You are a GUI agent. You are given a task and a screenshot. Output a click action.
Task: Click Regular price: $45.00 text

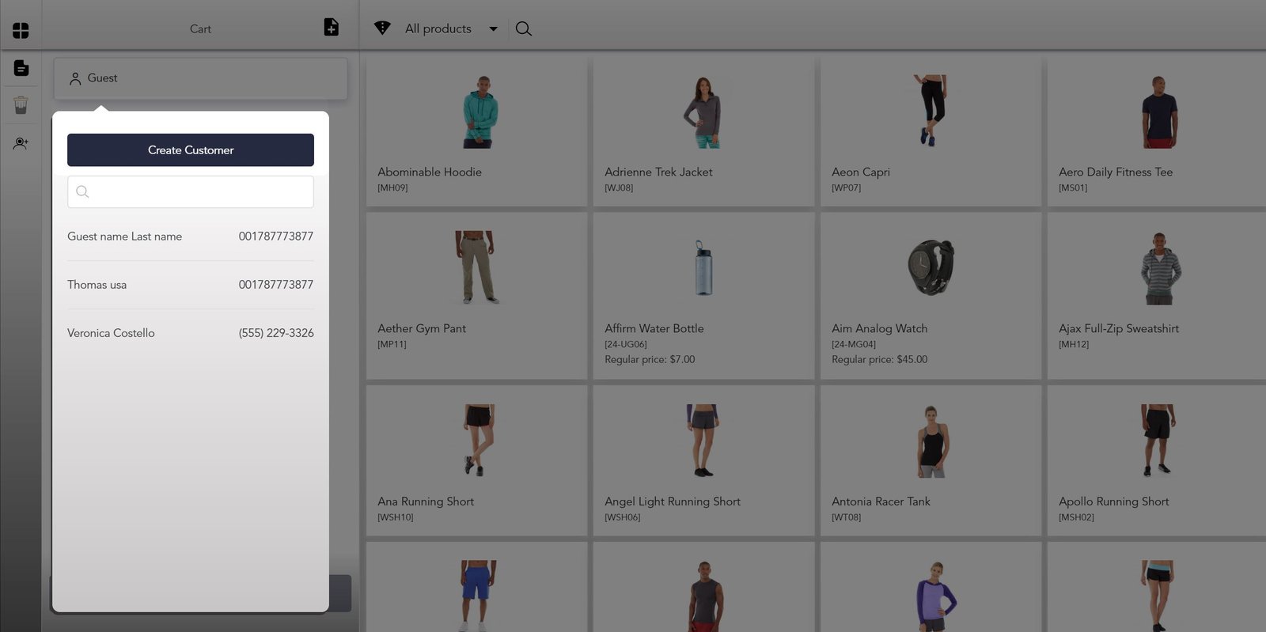click(x=879, y=360)
